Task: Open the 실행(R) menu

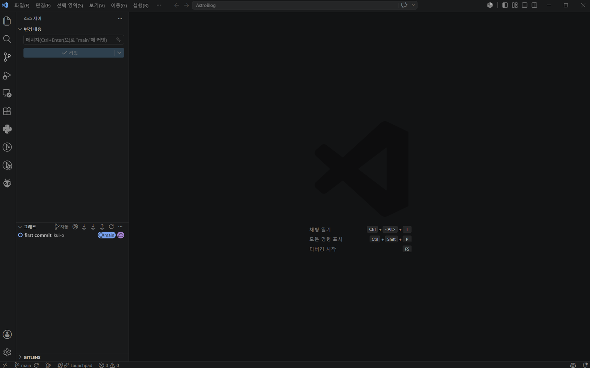Action: pyautogui.click(x=141, y=5)
